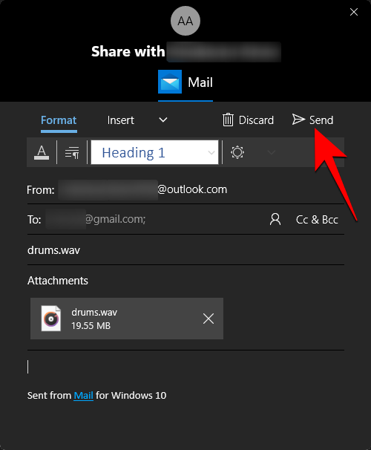
Task: Click the AA contact avatar
Action: [x=185, y=21]
